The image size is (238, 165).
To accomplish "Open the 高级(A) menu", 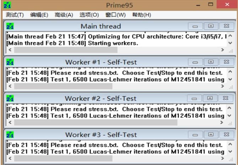I will tap(64, 15).
